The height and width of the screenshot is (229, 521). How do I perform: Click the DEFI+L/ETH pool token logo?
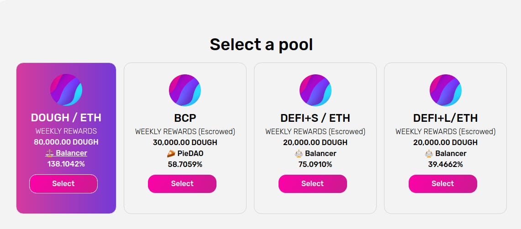coord(446,90)
